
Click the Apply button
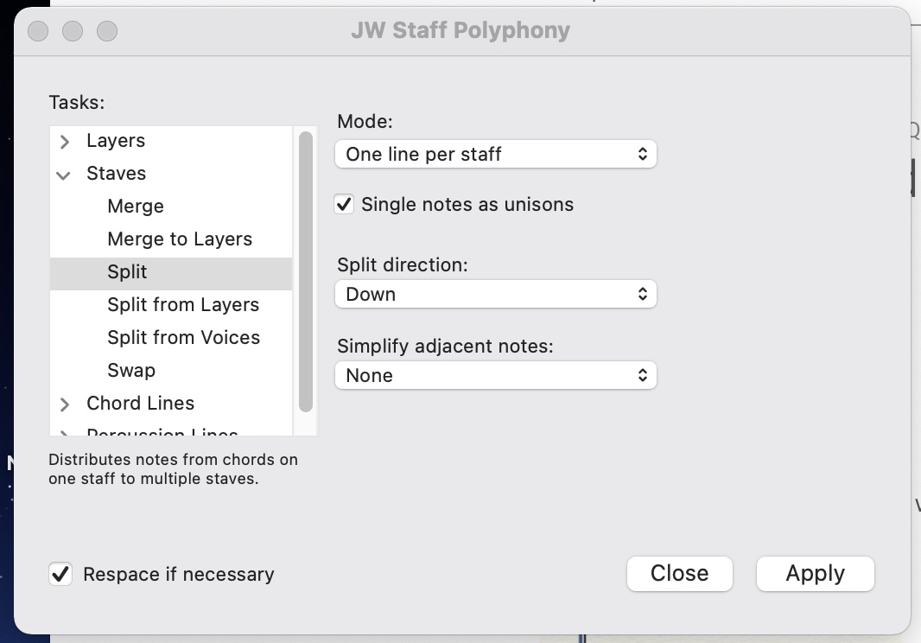[815, 574]
